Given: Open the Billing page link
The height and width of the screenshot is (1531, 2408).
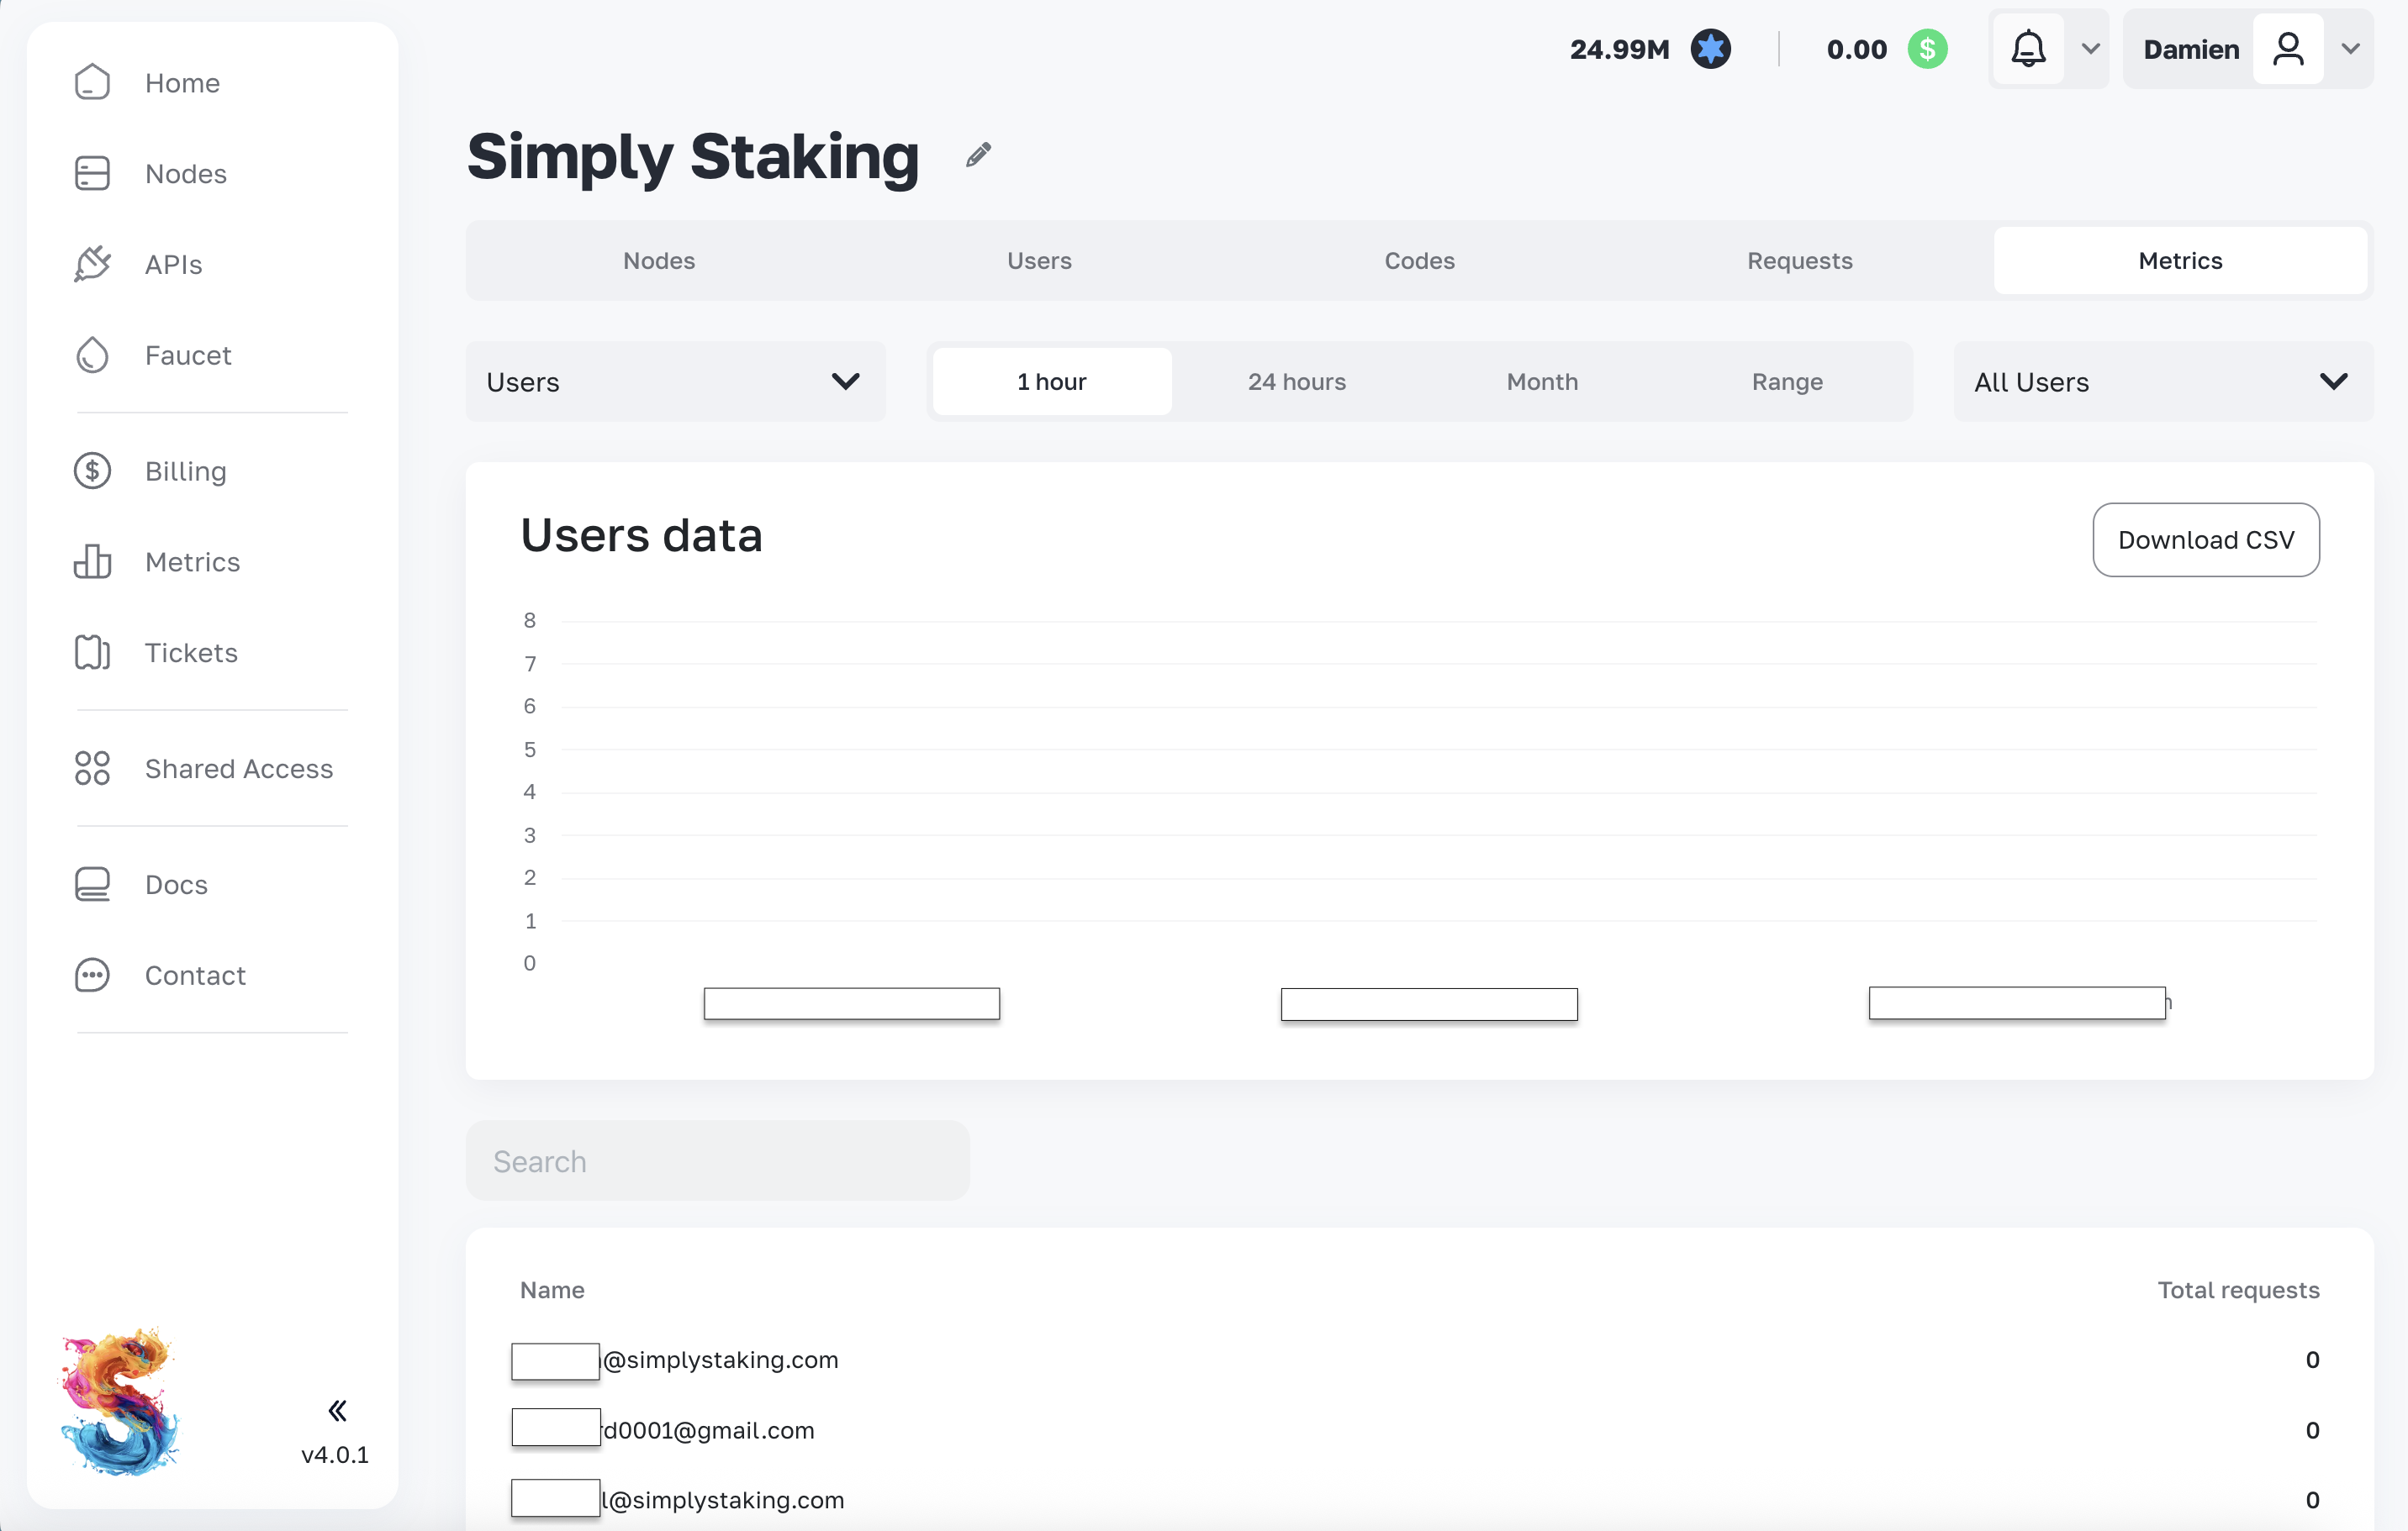Looking at the screenshot, I should point(186,471).
